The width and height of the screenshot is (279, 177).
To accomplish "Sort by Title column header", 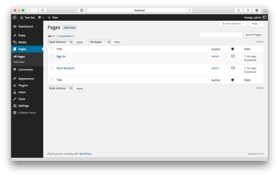I will click(59, 49).
